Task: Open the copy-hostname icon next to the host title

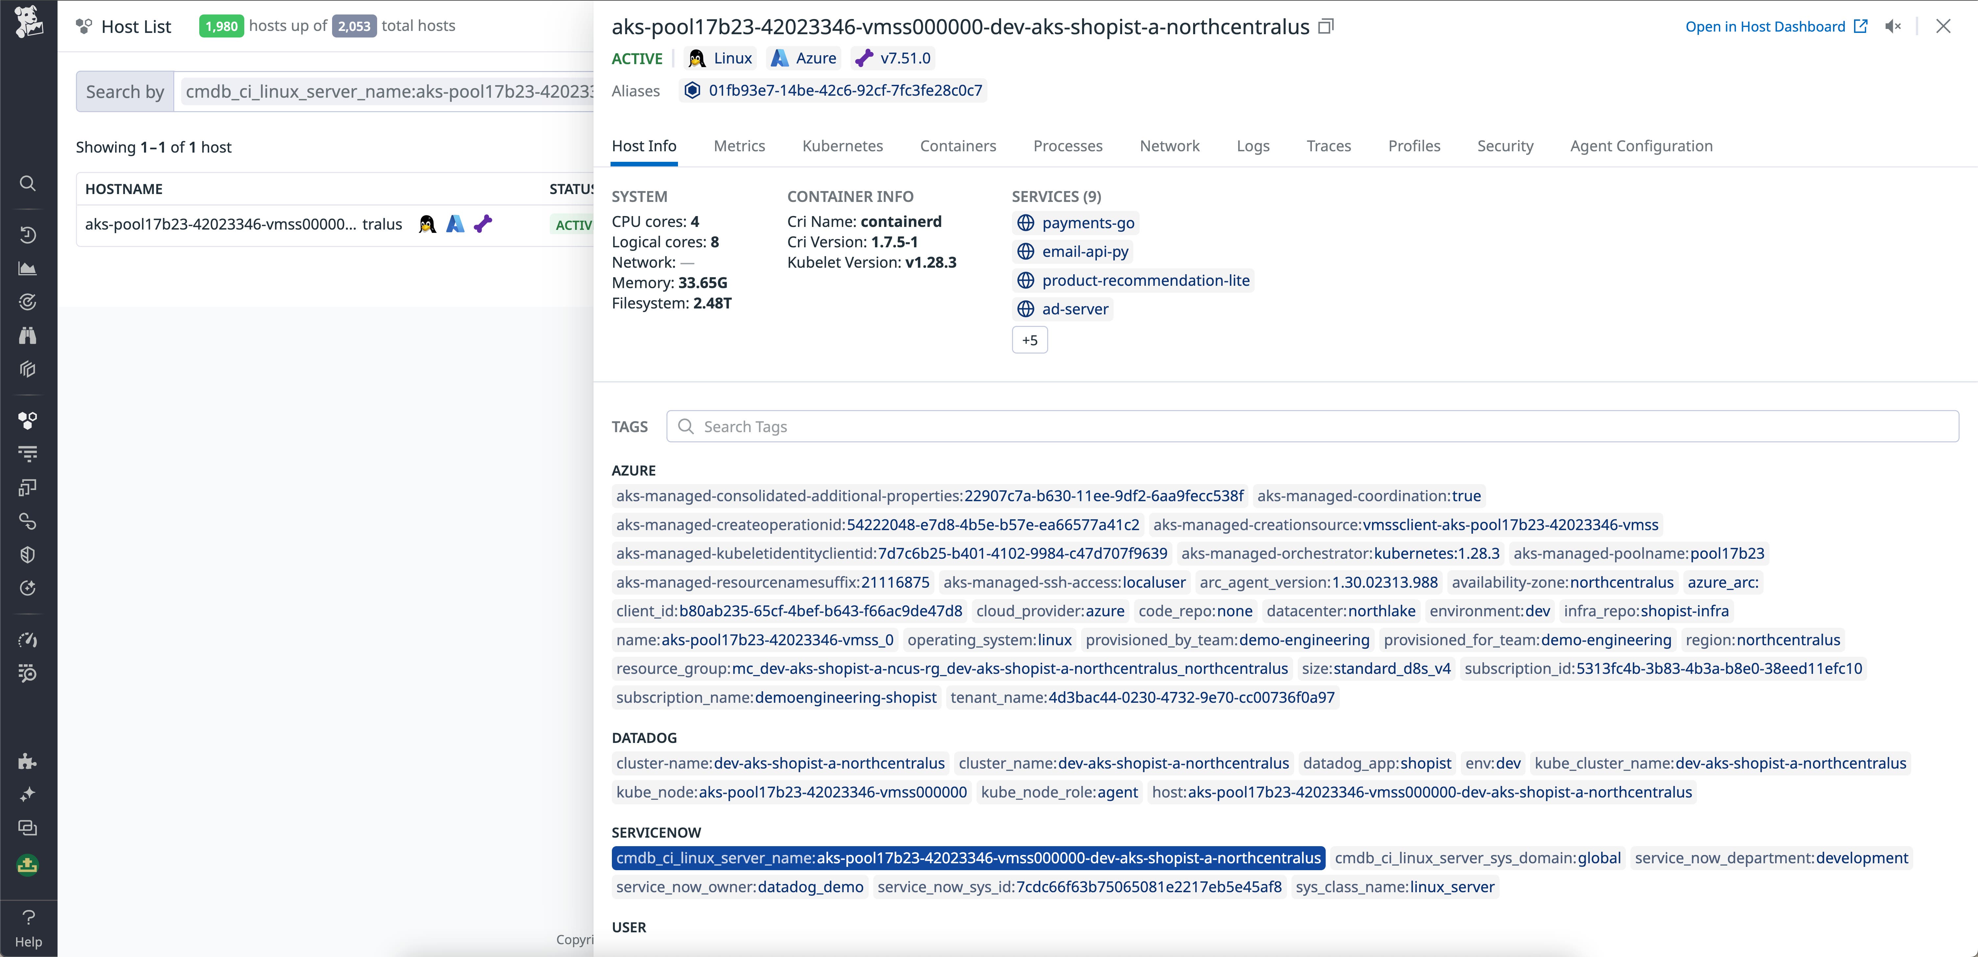Action: (x=1325, y=25)
